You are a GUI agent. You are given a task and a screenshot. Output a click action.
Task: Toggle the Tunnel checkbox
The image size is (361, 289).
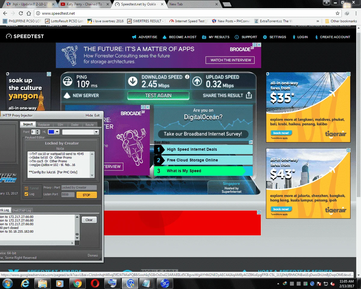(26, 188)
